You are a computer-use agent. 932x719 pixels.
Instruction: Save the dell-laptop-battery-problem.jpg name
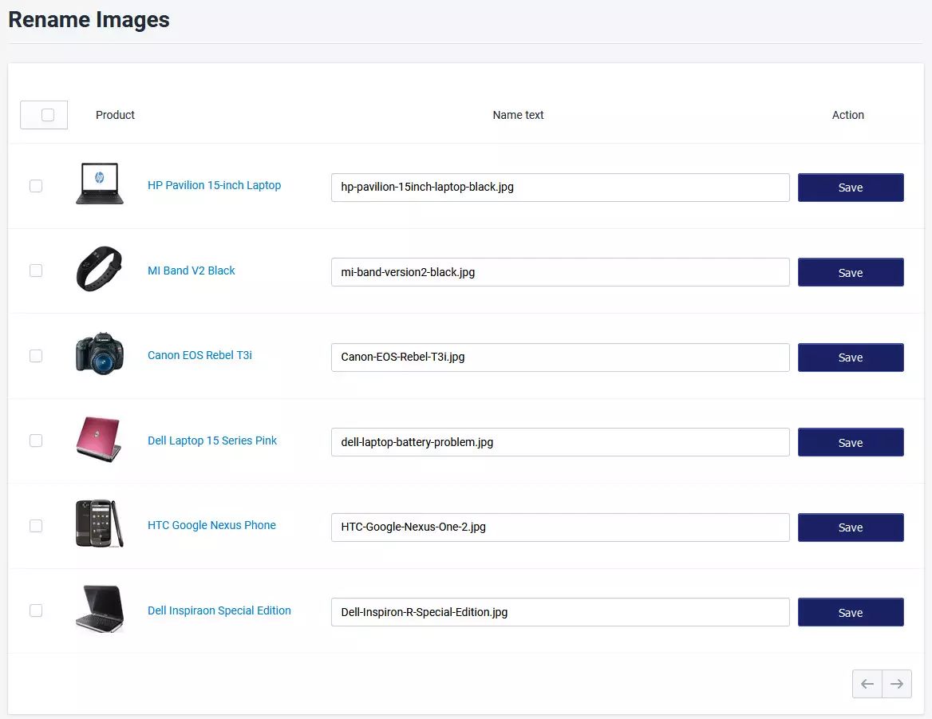[x=851, y=443]
